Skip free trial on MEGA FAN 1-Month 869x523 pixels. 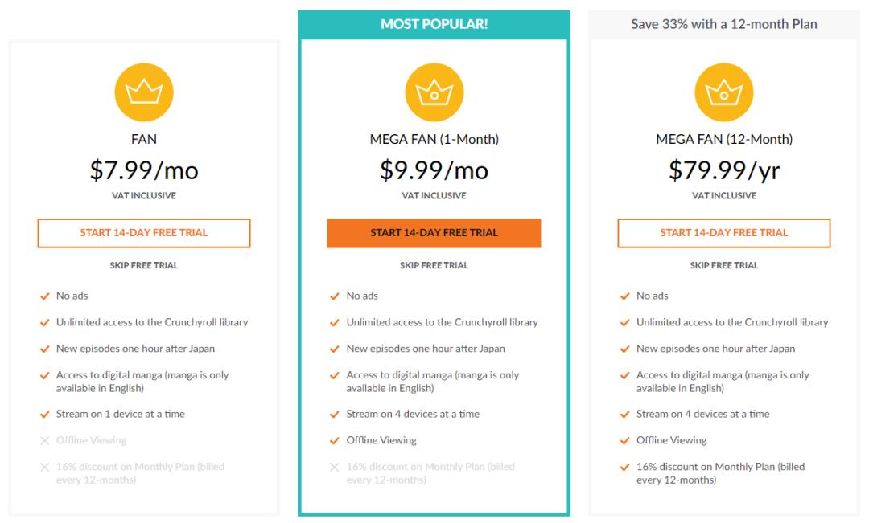point(434,265)
